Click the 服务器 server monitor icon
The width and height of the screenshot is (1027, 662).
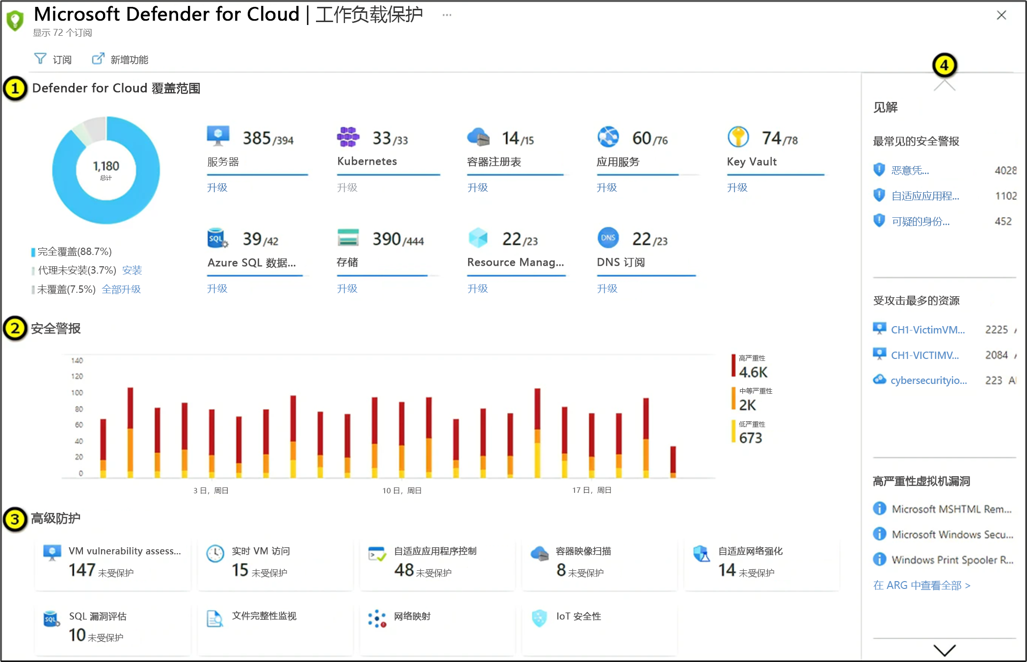pyautogui.click(x=218, y=137)
